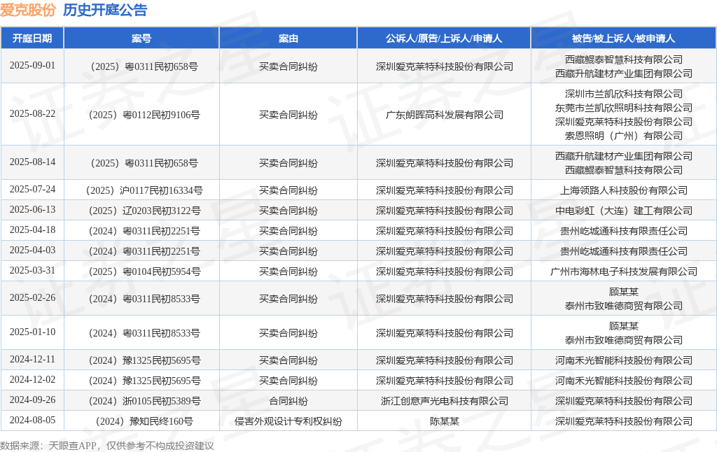The image size is (717, 452).
Task: Click 河南禾光智能科技股份有限公司 in the 2024-12-11 row
Action: click(624, 360)
